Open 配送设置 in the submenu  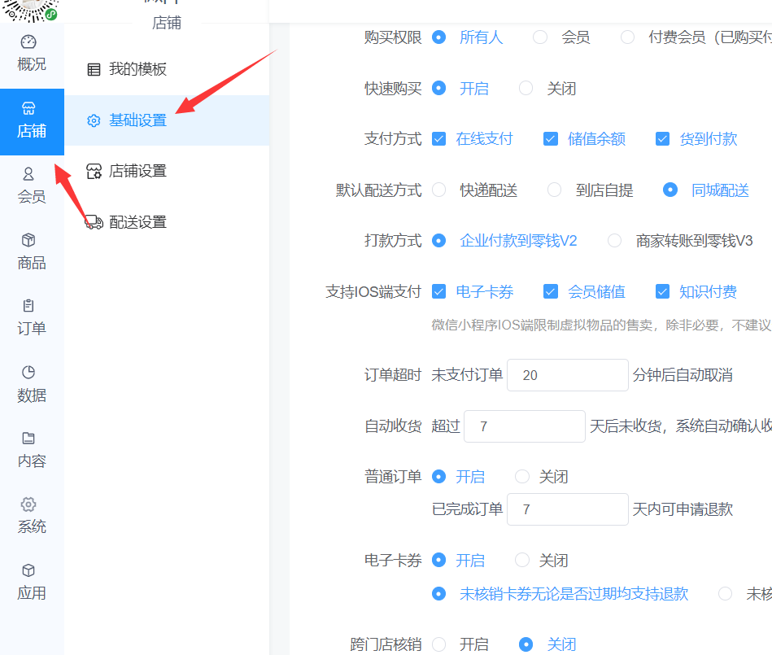point(137,222)
